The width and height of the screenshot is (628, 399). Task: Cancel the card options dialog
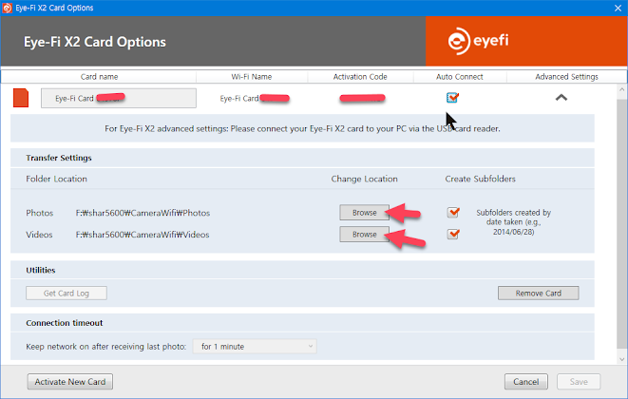(x=526, y=382)
